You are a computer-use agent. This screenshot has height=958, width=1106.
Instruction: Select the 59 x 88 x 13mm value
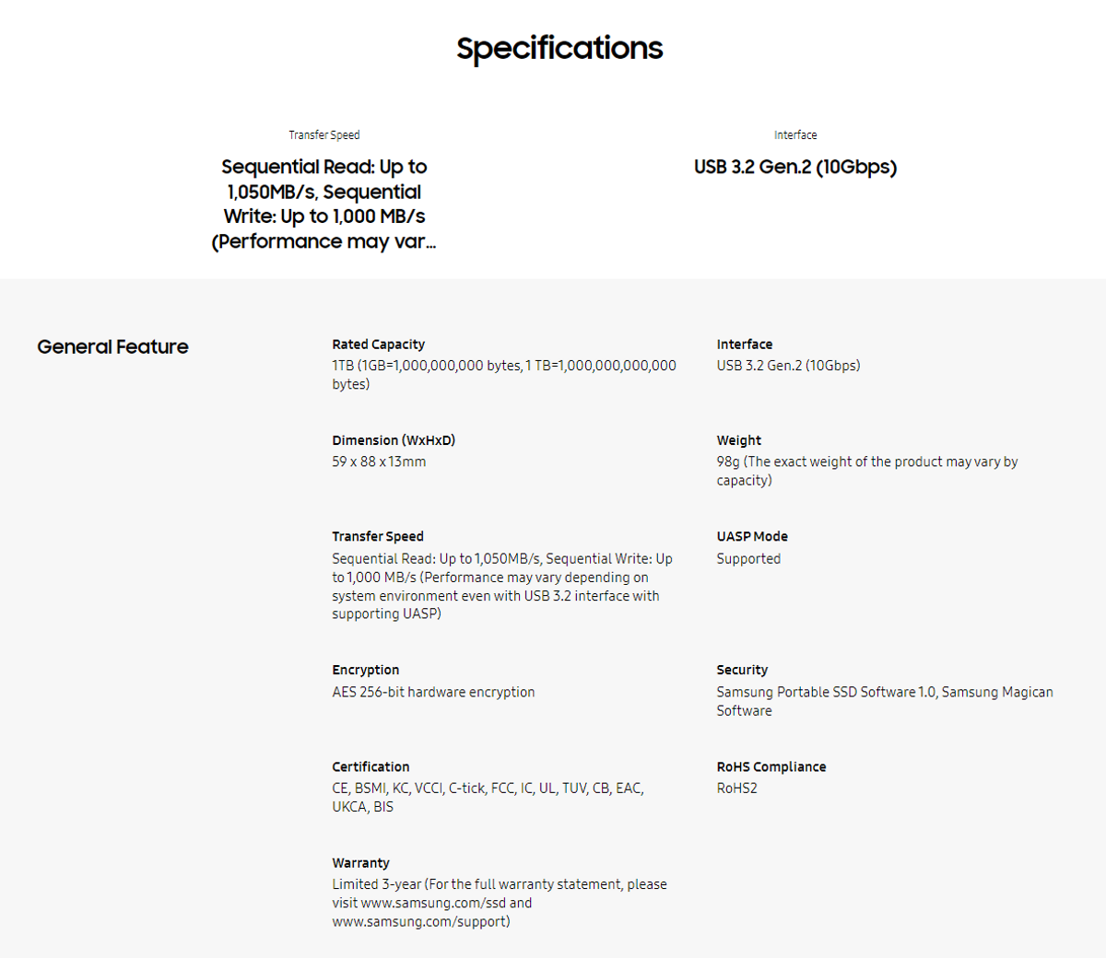(379, 461)
